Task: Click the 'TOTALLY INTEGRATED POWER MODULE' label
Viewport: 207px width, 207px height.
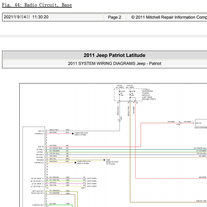Action: (x=149, y=94)
